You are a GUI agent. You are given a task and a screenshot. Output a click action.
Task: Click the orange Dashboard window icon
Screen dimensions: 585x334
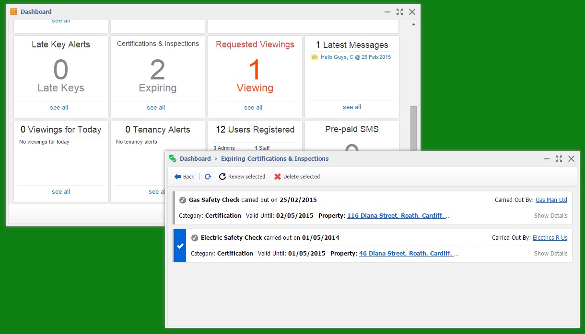(x=13, y=11)
